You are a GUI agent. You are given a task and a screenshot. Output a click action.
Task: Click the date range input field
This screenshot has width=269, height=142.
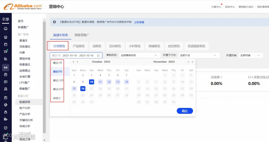pos(76,55)
